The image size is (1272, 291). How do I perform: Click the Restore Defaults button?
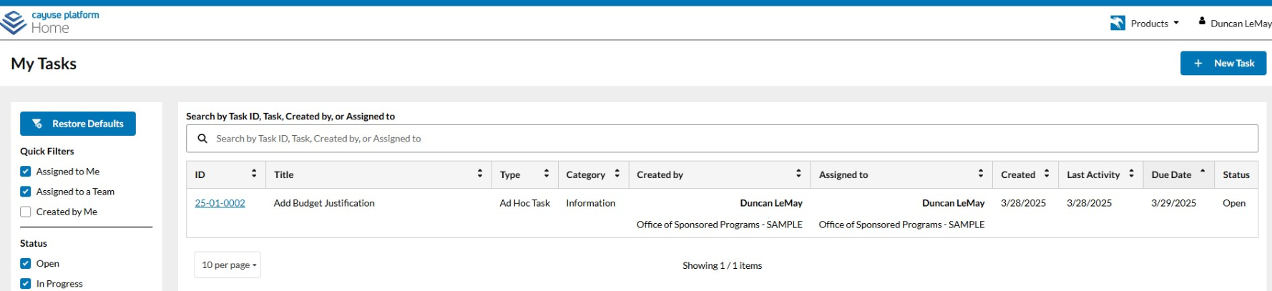pyautogui.click(x=78, y=124)
